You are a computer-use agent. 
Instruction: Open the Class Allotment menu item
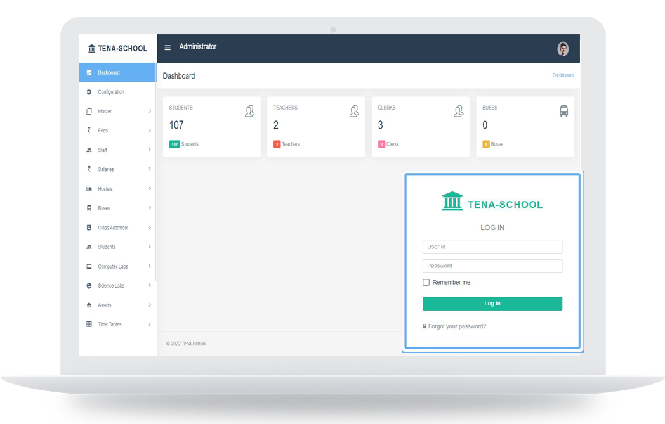pyautogui.click(x=113, y=228)
